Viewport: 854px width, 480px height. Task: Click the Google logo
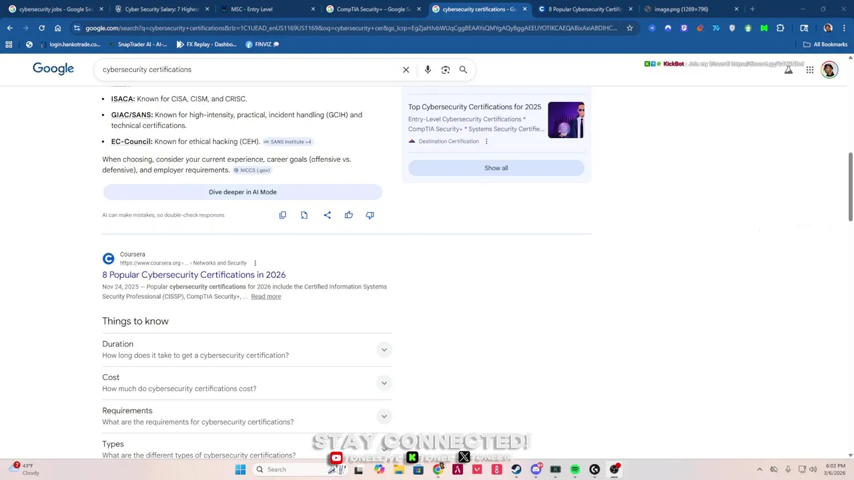coord(53,69)
